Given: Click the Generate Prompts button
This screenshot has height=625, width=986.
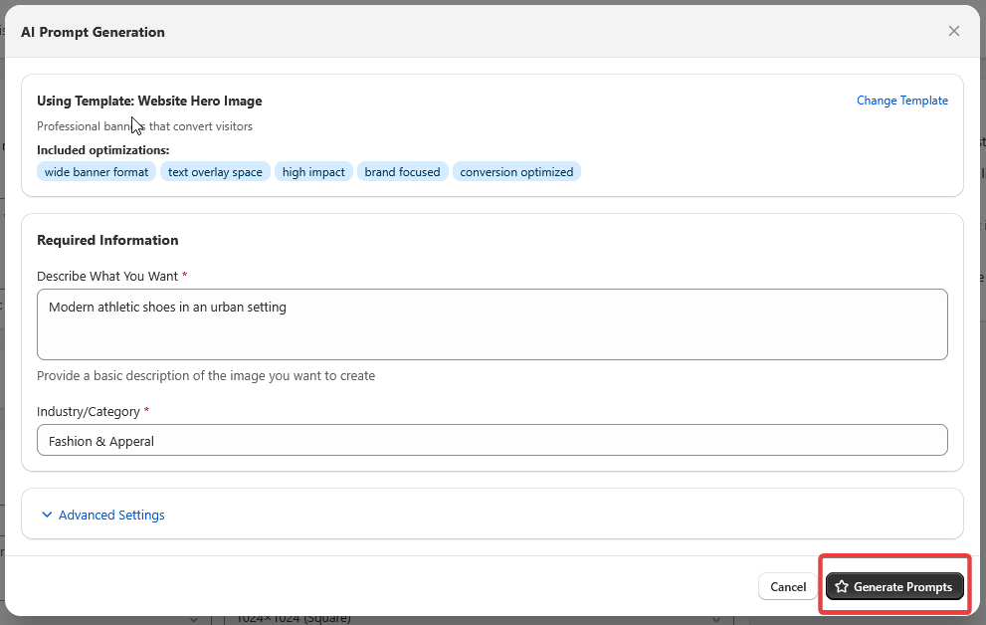Looking at the screenshot, I should click(894, 587).
